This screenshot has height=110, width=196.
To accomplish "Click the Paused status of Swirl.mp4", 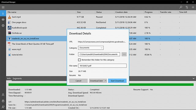I will click(99, 17).
